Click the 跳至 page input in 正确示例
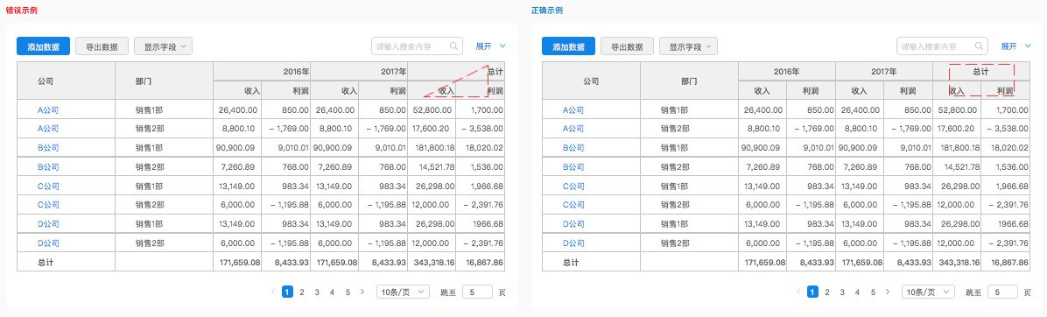Screen dimensions: 1047x317 coord(1003,292)
